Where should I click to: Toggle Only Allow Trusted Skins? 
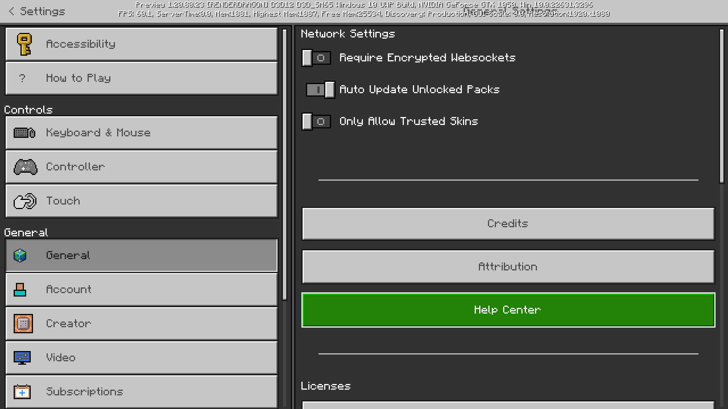tap(316, 122)
